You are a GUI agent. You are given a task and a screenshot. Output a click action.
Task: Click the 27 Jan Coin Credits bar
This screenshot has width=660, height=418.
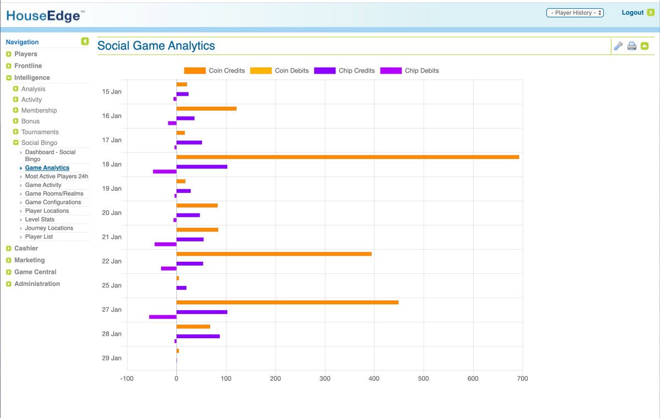click(x=288, y=302)
